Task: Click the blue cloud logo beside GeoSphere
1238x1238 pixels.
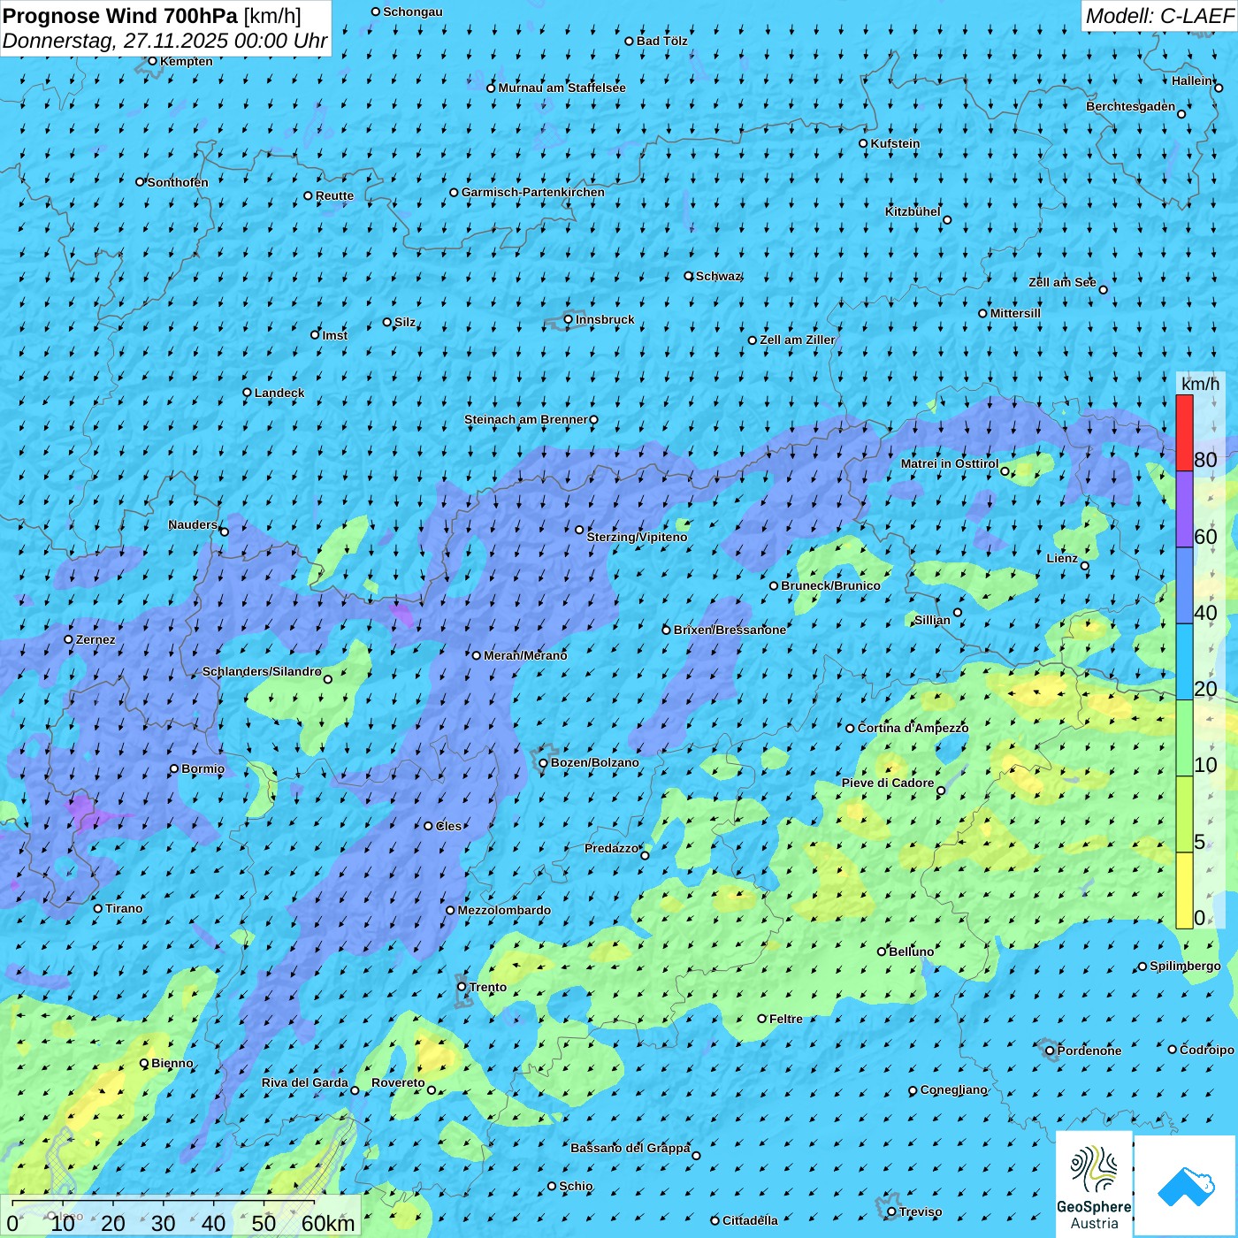Action: coord(1185,1186)
